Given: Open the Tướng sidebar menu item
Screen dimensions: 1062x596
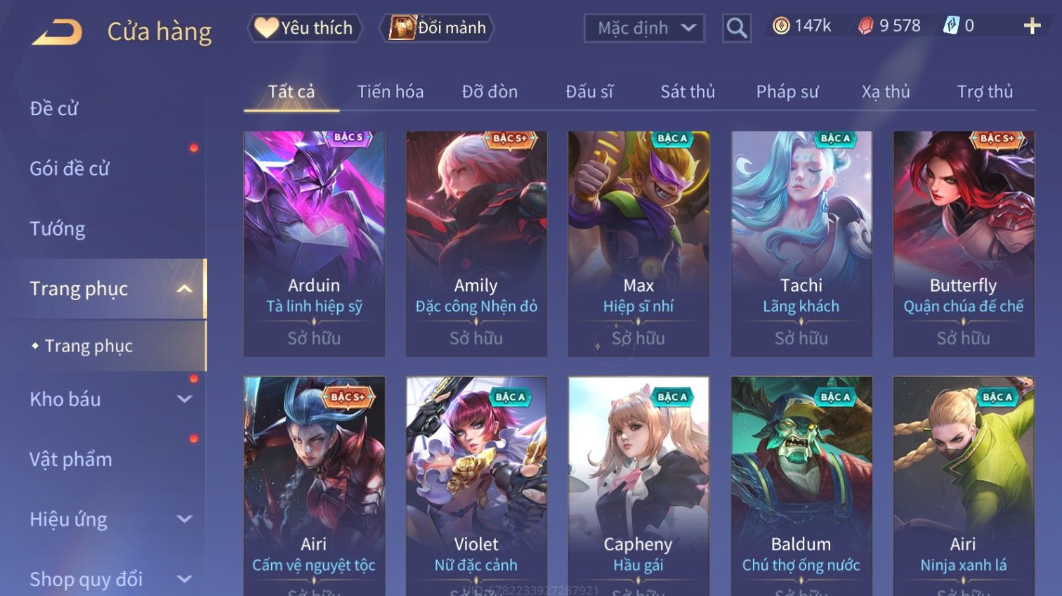Looking at the screenshot, I should pos(58,229).
